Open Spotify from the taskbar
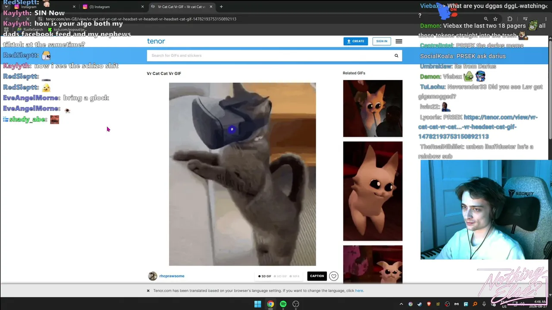Screen dimensions: 552x310 (x=283, y=304)
